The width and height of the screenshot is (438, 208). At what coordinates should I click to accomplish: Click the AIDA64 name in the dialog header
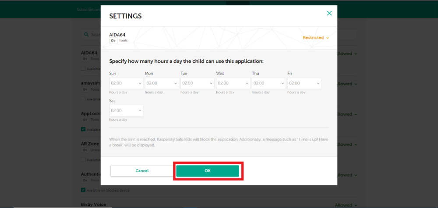tap(117, 35)
